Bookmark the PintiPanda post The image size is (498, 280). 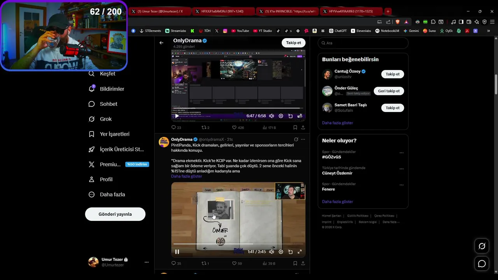tap(295, 263)
